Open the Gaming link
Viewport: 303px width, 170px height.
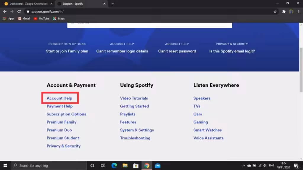pos(201,122)
